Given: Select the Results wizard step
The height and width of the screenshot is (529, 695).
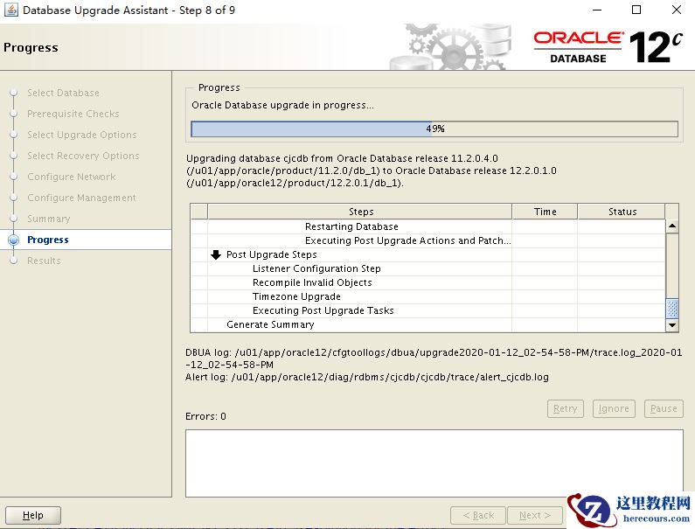Looking at the screenshot, I should click(x=44, y=261).
